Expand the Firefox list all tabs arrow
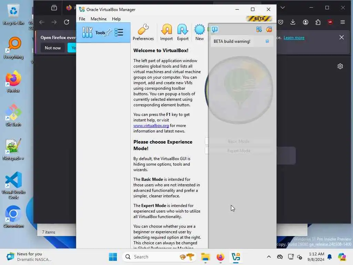Viewport: 353px width, 265px height. (283, 8)
